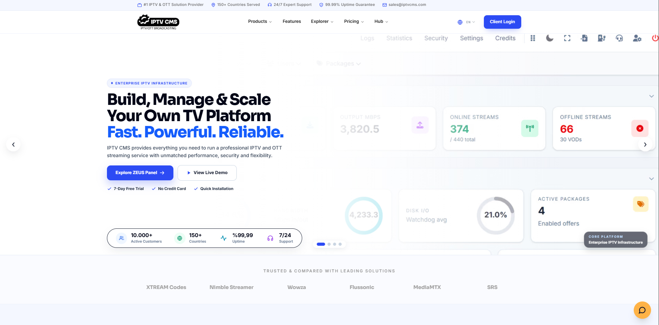
Task: Expand the Hub menu
Action: point(381,21)
